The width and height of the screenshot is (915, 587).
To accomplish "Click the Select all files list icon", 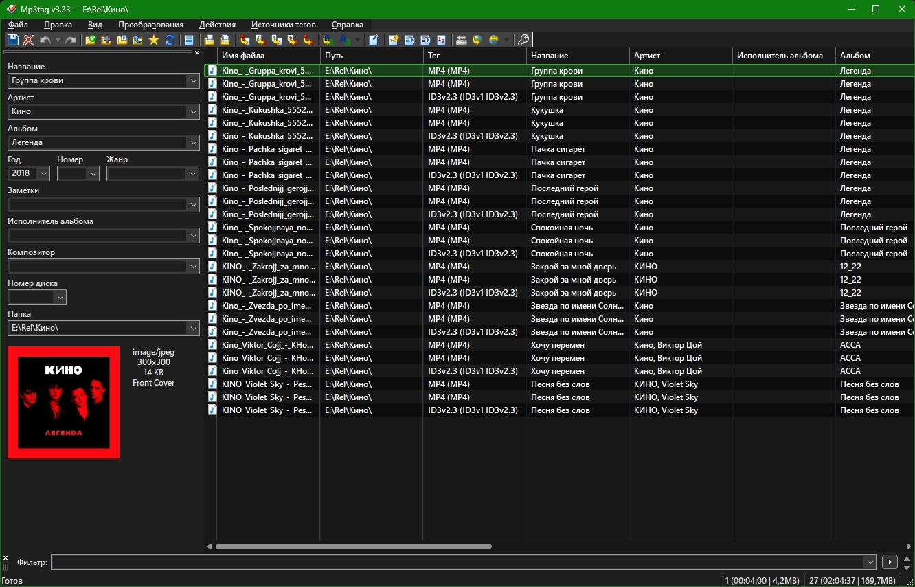I will point(189,40).
